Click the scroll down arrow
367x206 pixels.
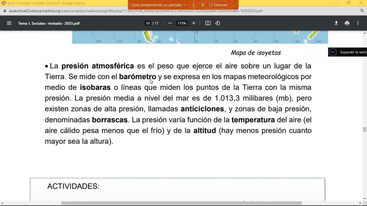(365, 199)
